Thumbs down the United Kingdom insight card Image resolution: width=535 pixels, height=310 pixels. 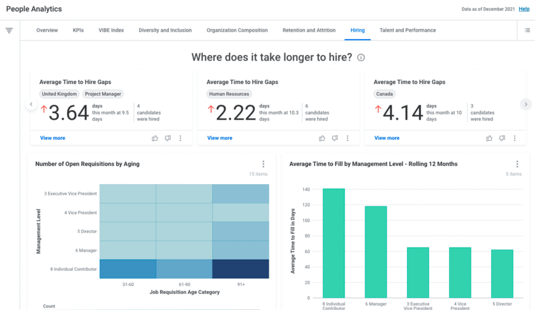[168, 138]
